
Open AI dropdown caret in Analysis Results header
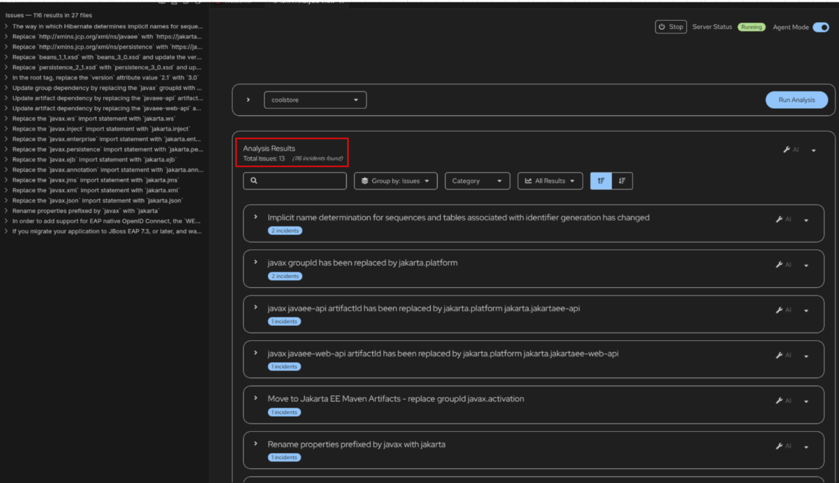point(814,151)
